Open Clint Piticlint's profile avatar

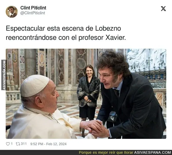pos(12,12)
